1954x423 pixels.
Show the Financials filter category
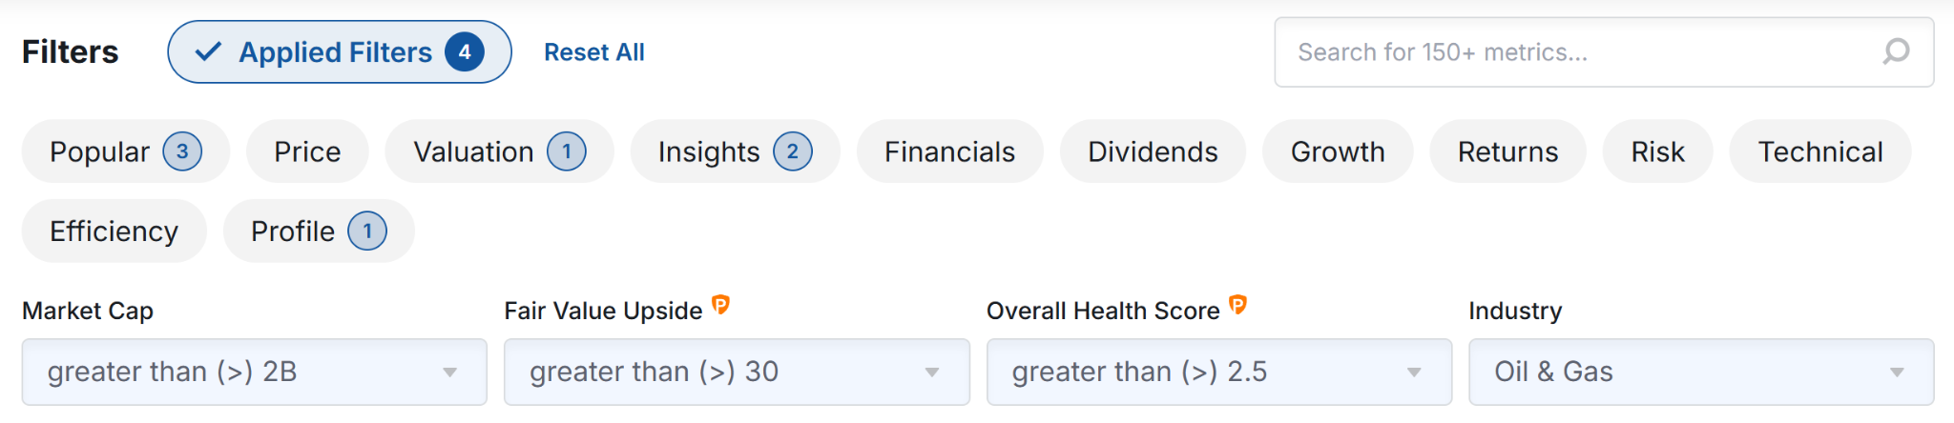(949, 151)
